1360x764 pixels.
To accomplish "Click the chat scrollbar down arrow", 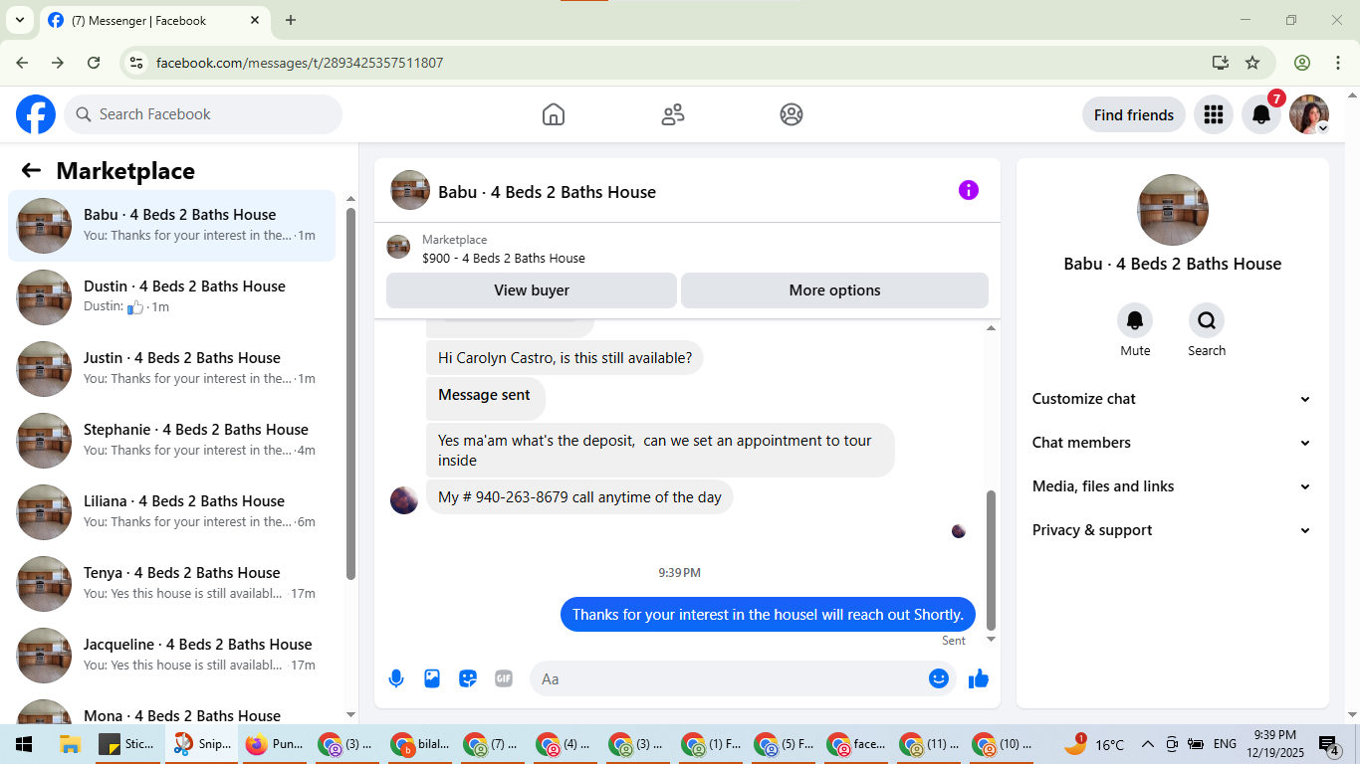I will (x=991, y=640).
